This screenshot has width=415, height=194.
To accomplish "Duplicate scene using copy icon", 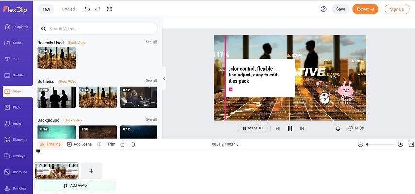I will (x=123, y=144).
